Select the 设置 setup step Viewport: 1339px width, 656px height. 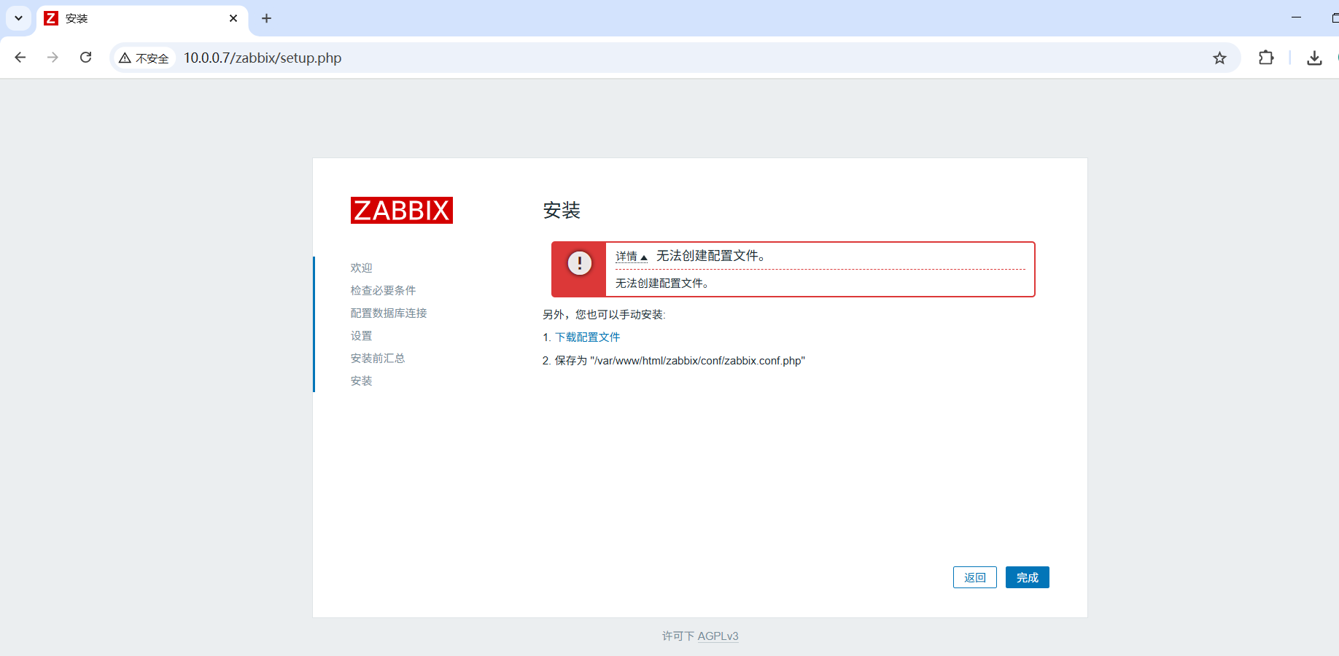[362, 336]
